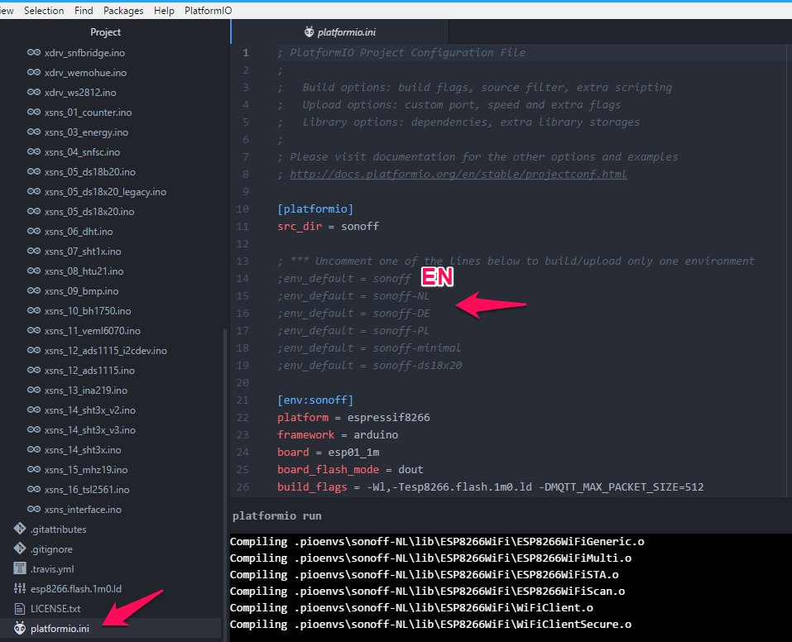
Task: Select platformio.ini in the project tree
Action: pos(60,629)
